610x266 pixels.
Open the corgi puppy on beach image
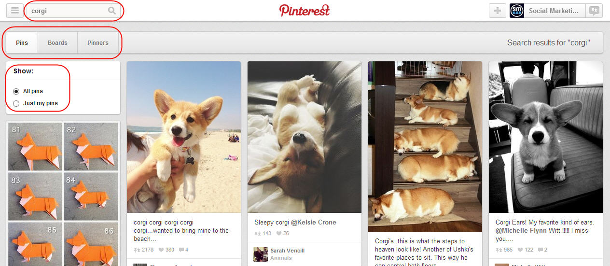[184, 137]
